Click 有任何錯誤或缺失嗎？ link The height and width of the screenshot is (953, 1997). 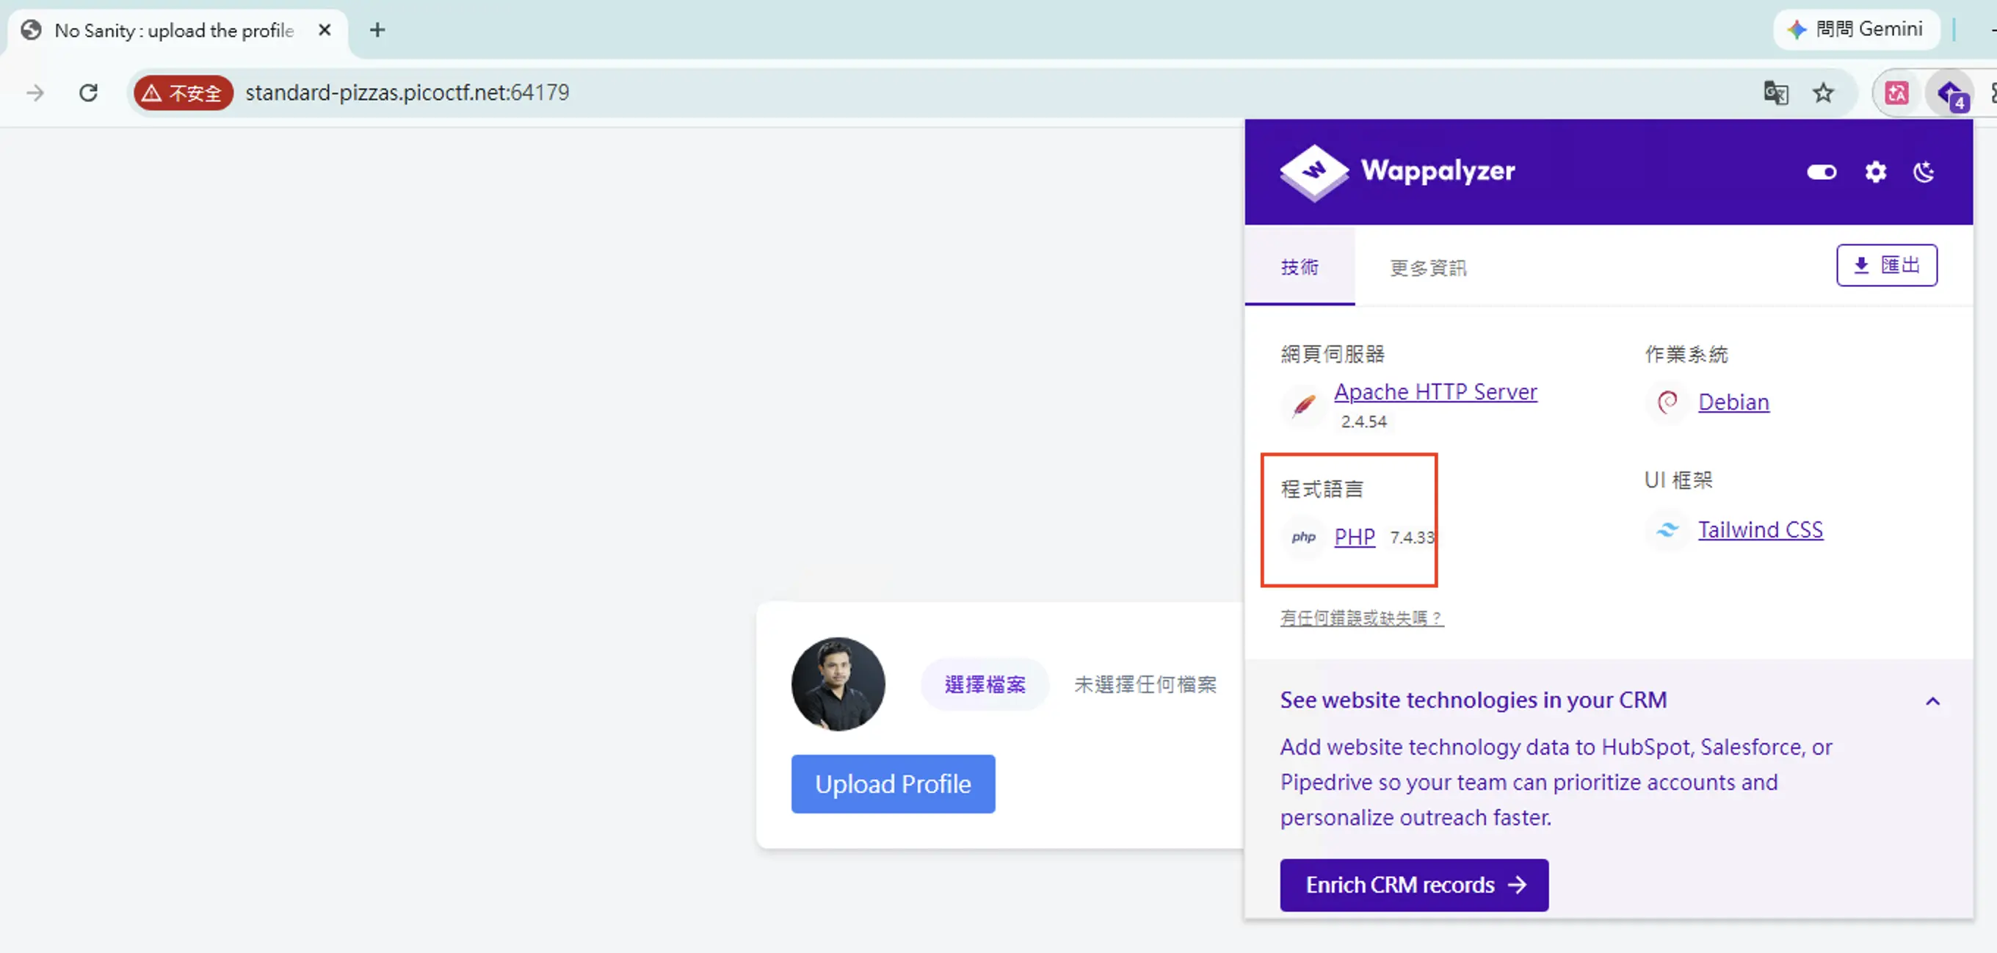pyautogui.click(x=1361, y=617)
